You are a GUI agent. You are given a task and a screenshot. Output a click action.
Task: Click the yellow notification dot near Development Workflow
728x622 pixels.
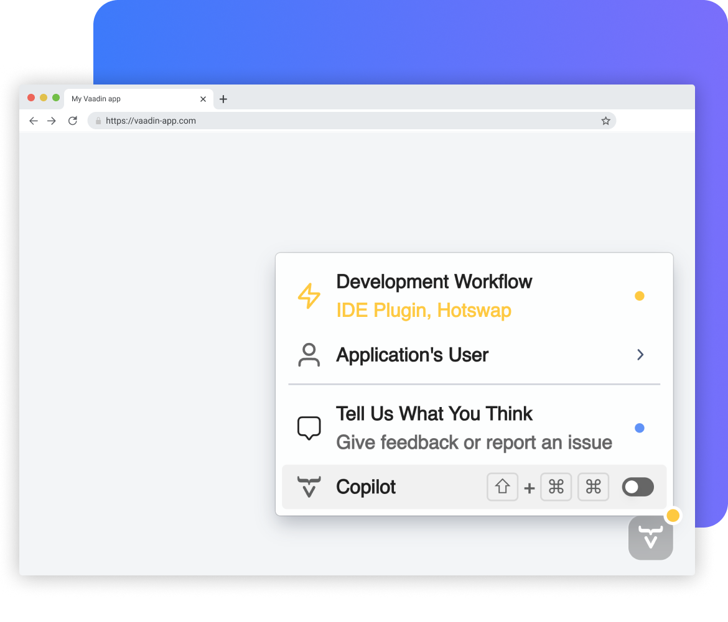640,296
